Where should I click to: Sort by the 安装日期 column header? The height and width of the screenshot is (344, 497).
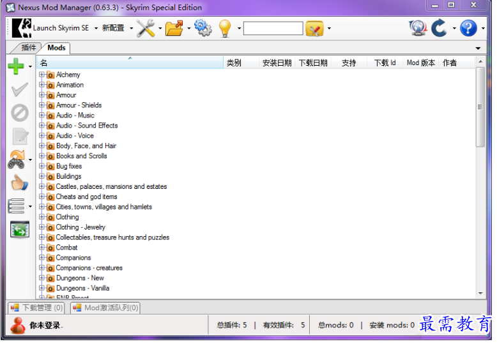(x=277, y=63)
